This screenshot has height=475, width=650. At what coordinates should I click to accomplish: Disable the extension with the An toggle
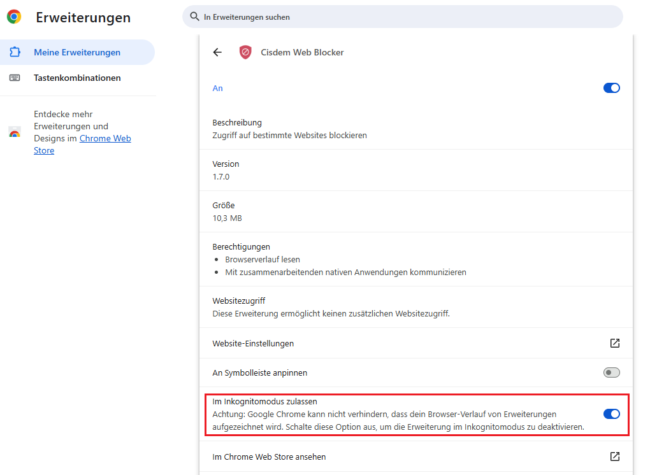tap(611, 88)
